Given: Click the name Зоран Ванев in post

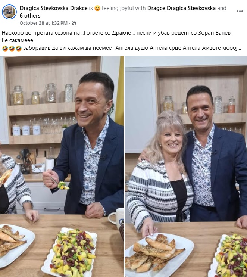Looking at the screenshot, I should [214, 33].
